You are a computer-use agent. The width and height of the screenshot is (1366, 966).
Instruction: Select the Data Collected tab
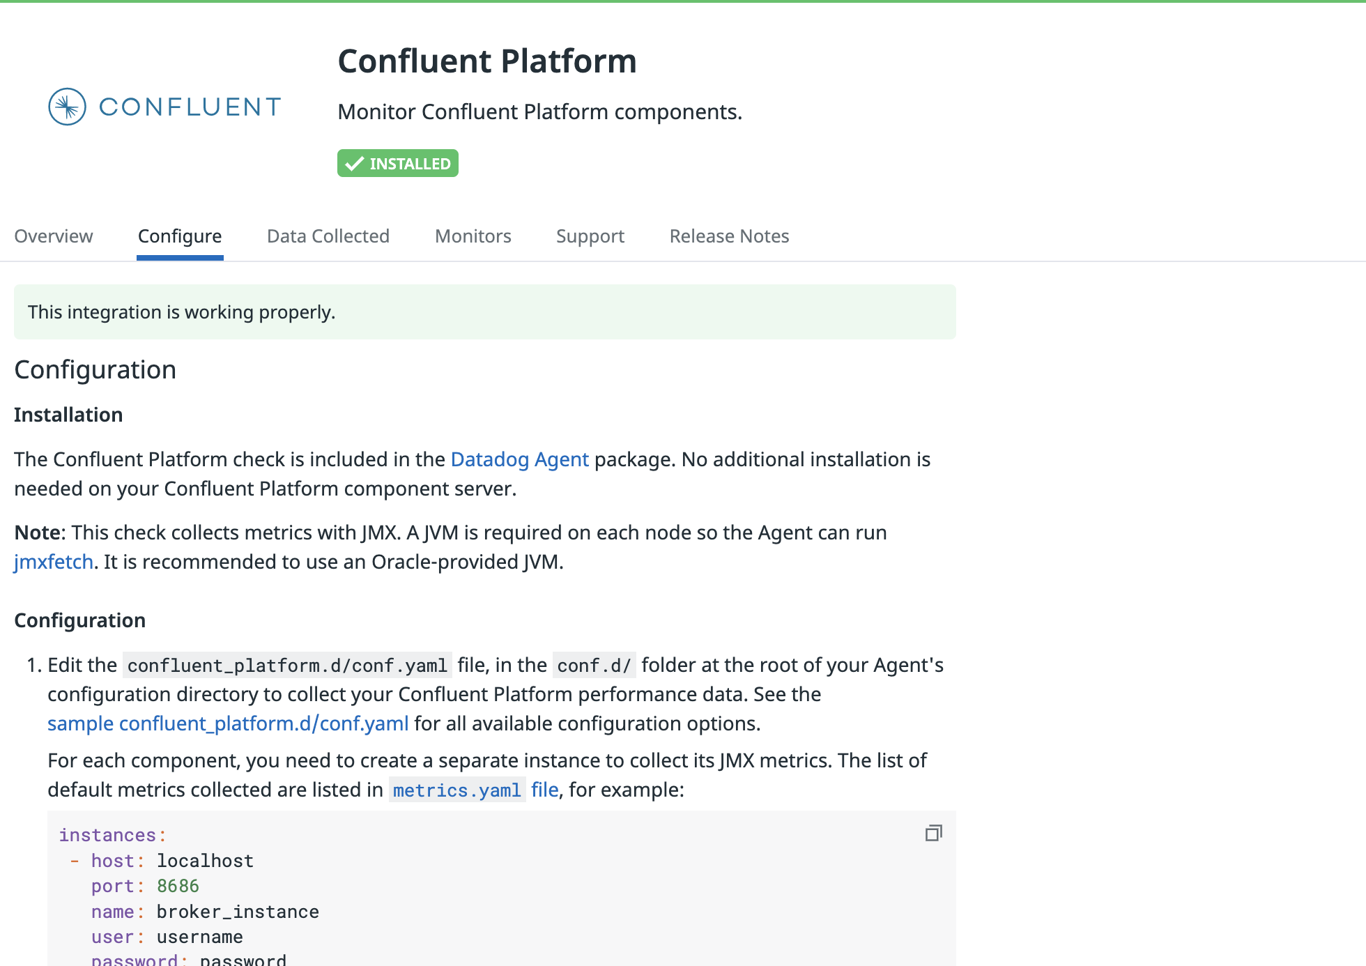pyautogui.click(x=328, y=236)
